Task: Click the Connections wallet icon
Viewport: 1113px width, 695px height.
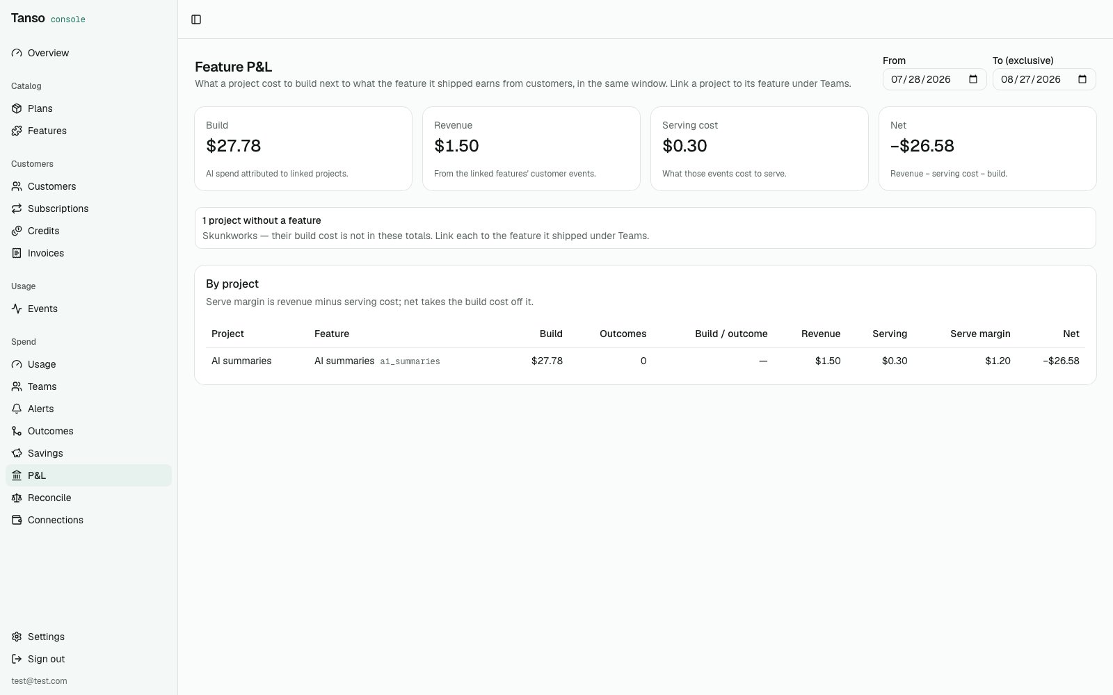Action: click(x=17, y=520)
